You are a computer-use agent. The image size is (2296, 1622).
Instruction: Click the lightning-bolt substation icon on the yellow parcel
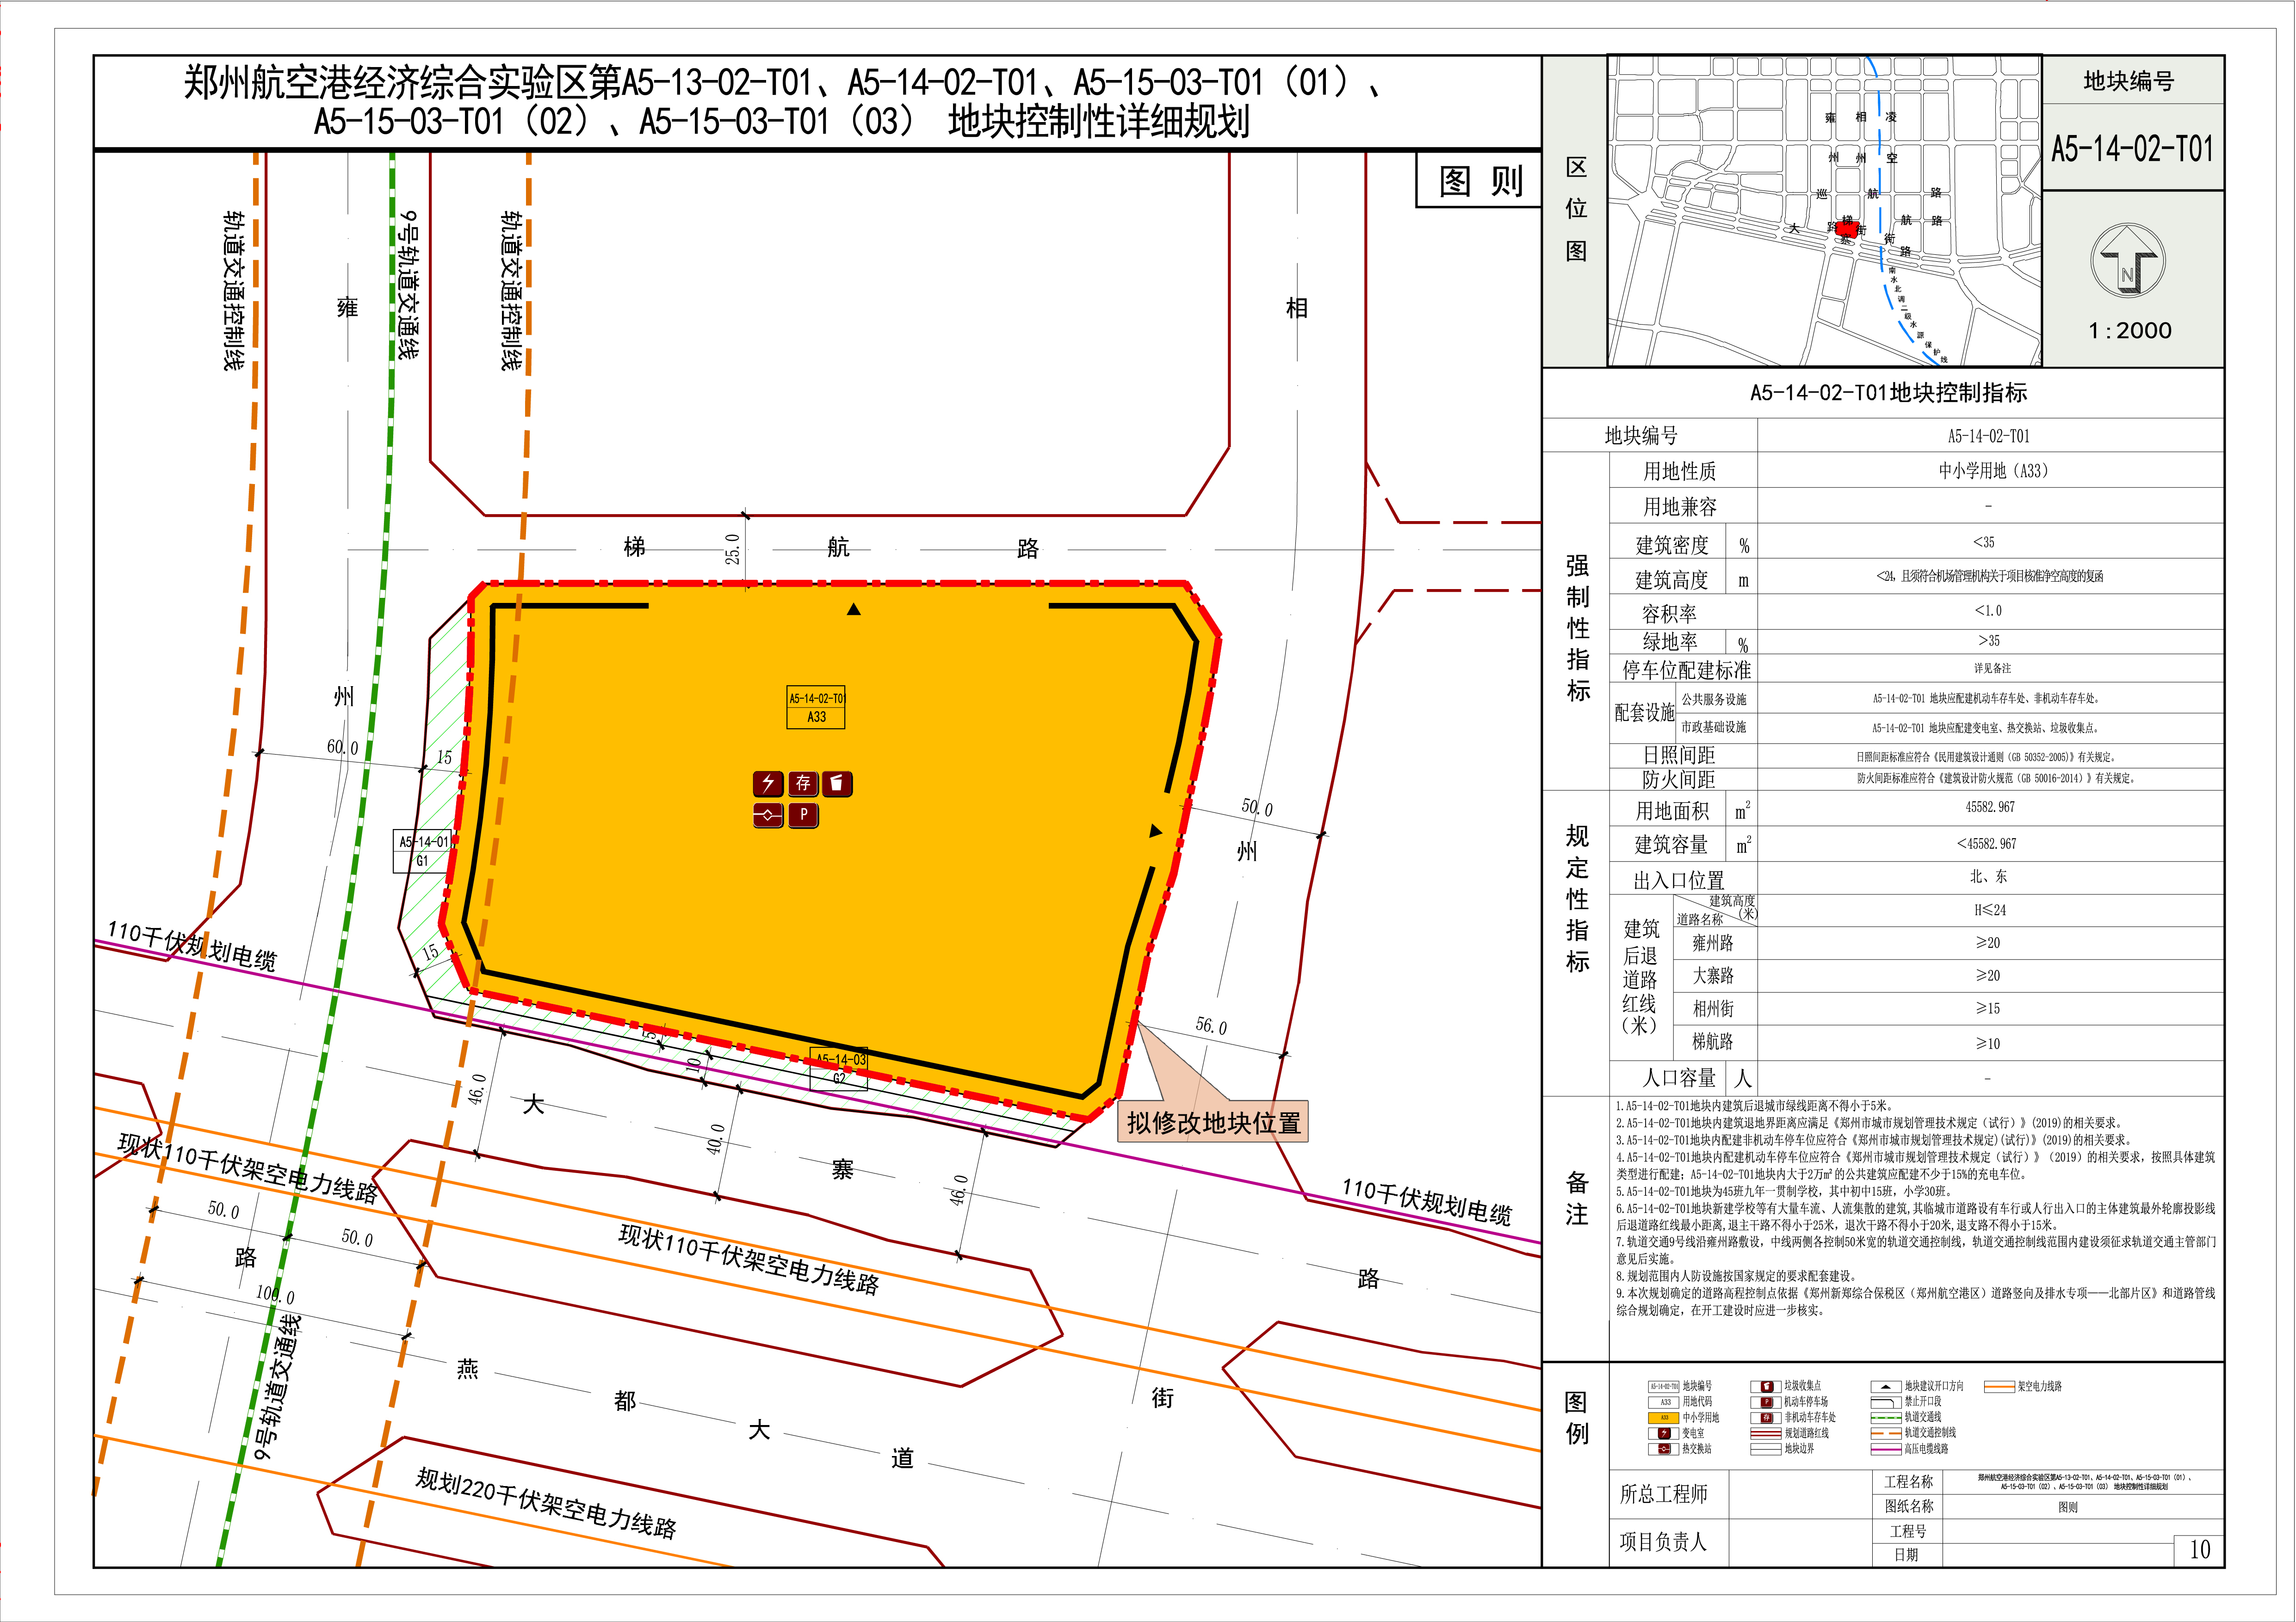[x=768, y=784]
